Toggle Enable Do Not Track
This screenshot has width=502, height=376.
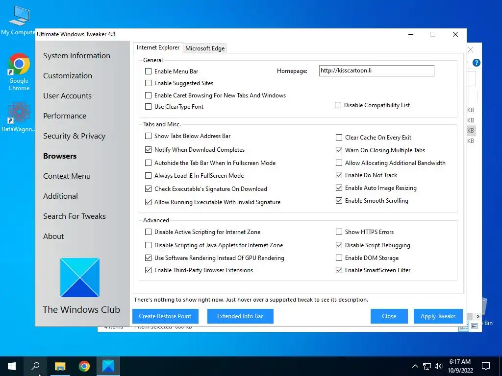339,175
